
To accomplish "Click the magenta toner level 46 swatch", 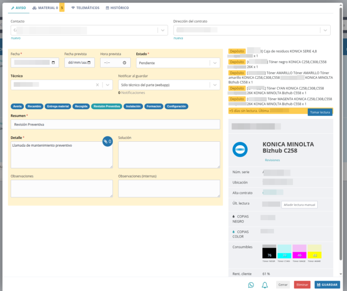I will coord(299,251).
